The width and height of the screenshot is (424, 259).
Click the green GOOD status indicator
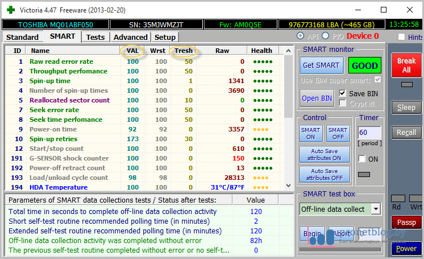(x=364, y=65)
